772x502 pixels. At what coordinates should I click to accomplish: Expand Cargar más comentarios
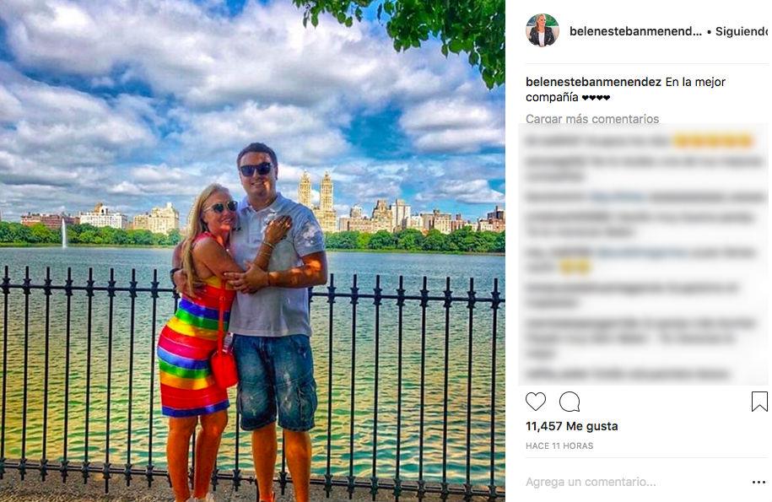[x=592, y=119]
